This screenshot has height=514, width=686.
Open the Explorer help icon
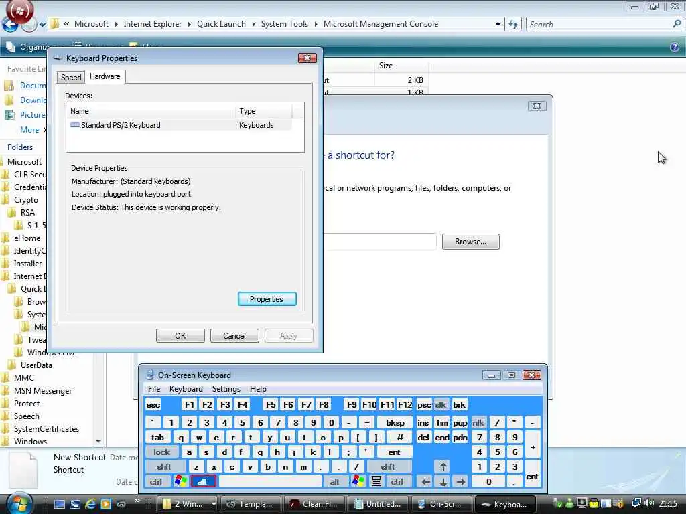[674, 47]
